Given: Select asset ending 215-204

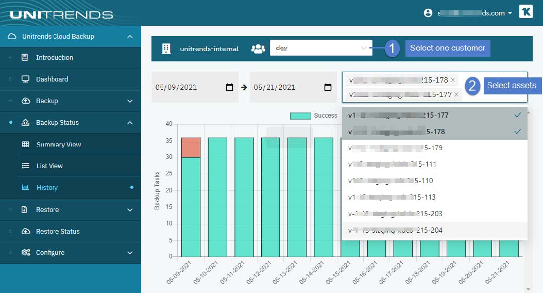Looking at the screenshot, I should [435, 230].
